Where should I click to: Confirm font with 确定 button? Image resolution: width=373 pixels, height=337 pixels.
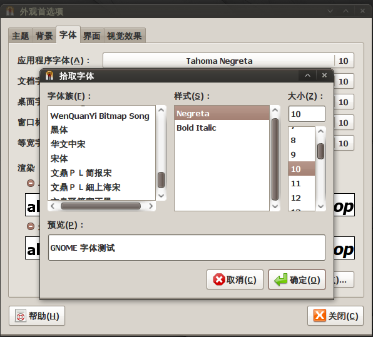pos(297,279)
